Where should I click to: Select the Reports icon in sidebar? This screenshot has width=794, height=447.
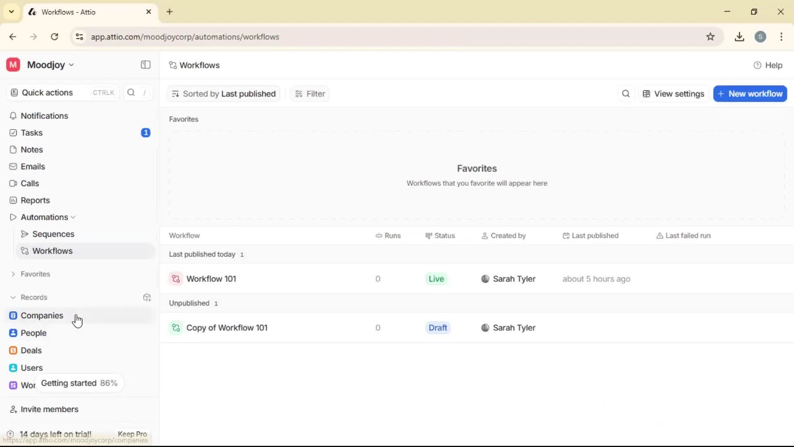point(14,200)
